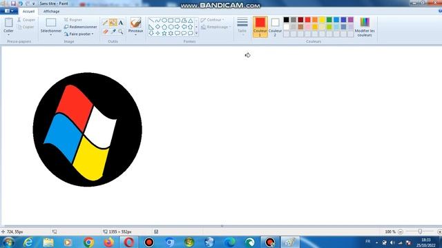Click the Coller paste clipboard icon
Viewport: 442px width, 248px height.
[9, 23]
